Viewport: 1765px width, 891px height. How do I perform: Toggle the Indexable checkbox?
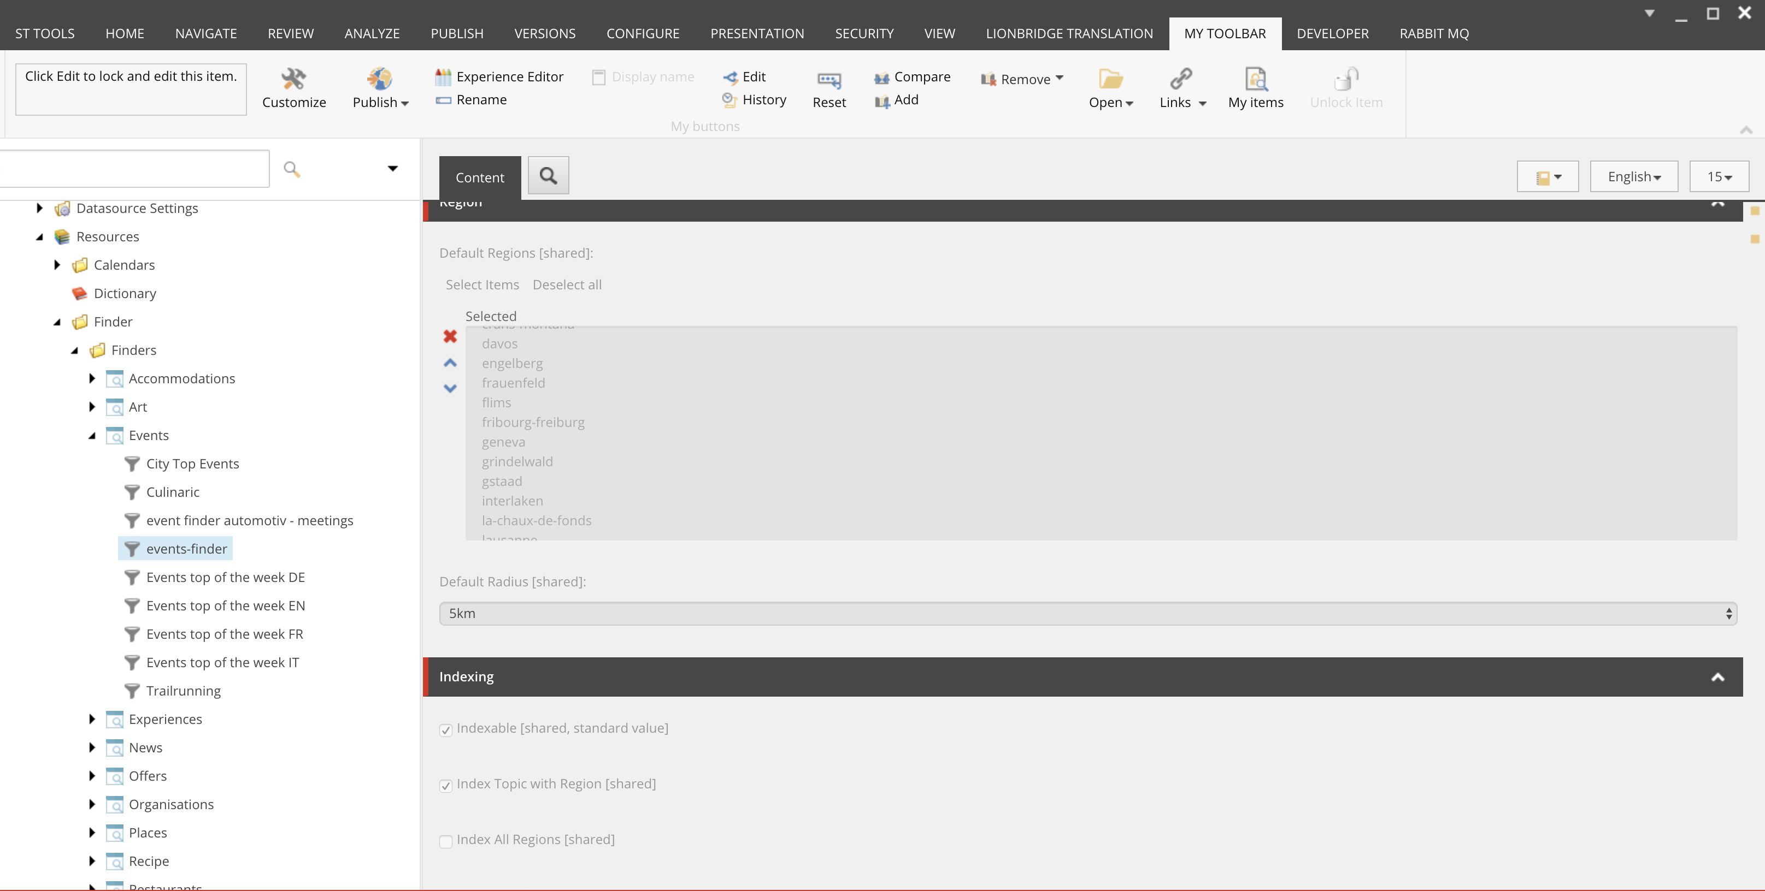[446, 730]
